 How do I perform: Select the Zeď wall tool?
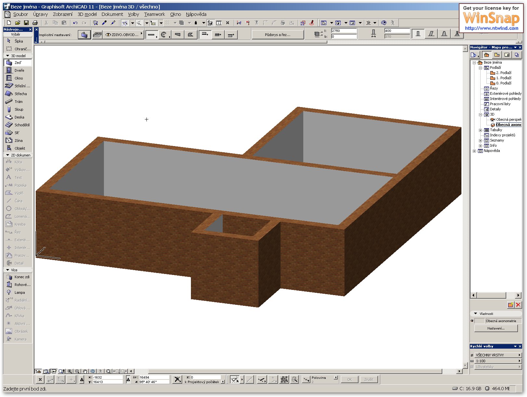(18, 63)
